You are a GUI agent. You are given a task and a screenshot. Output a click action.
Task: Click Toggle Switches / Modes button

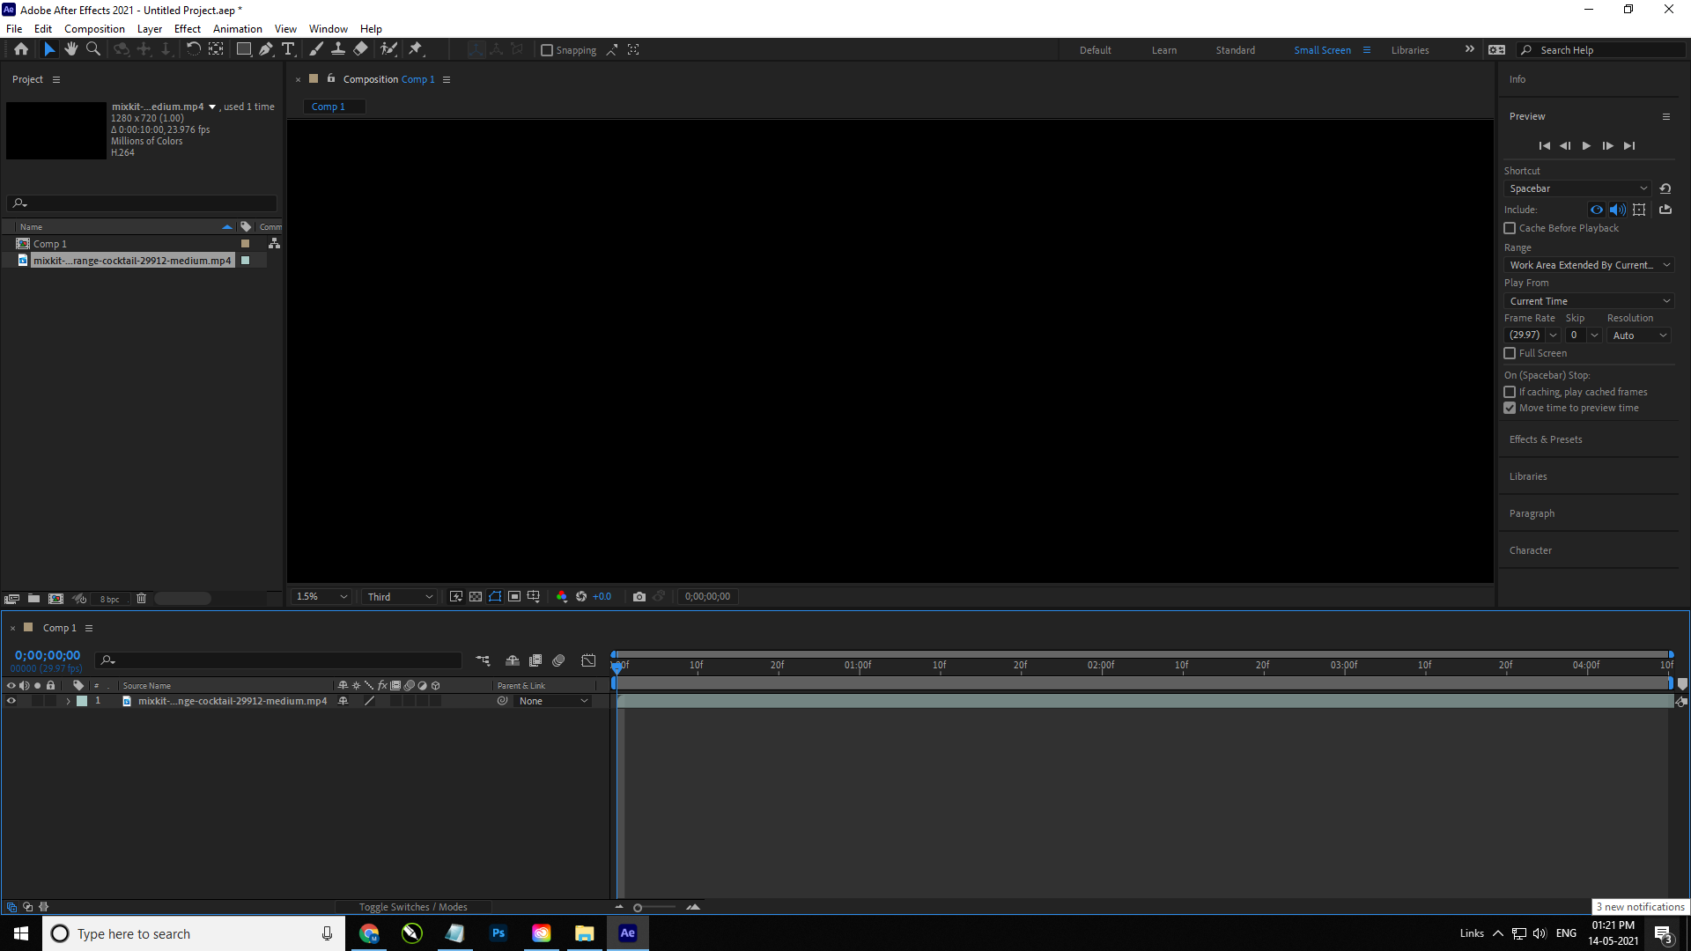414,906
